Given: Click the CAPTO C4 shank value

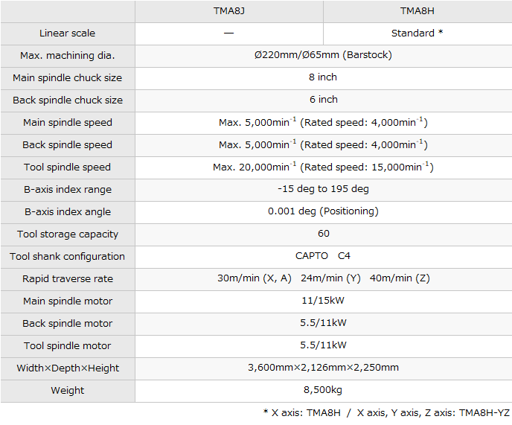Looking at the screenshot, I should coord(323,257).
